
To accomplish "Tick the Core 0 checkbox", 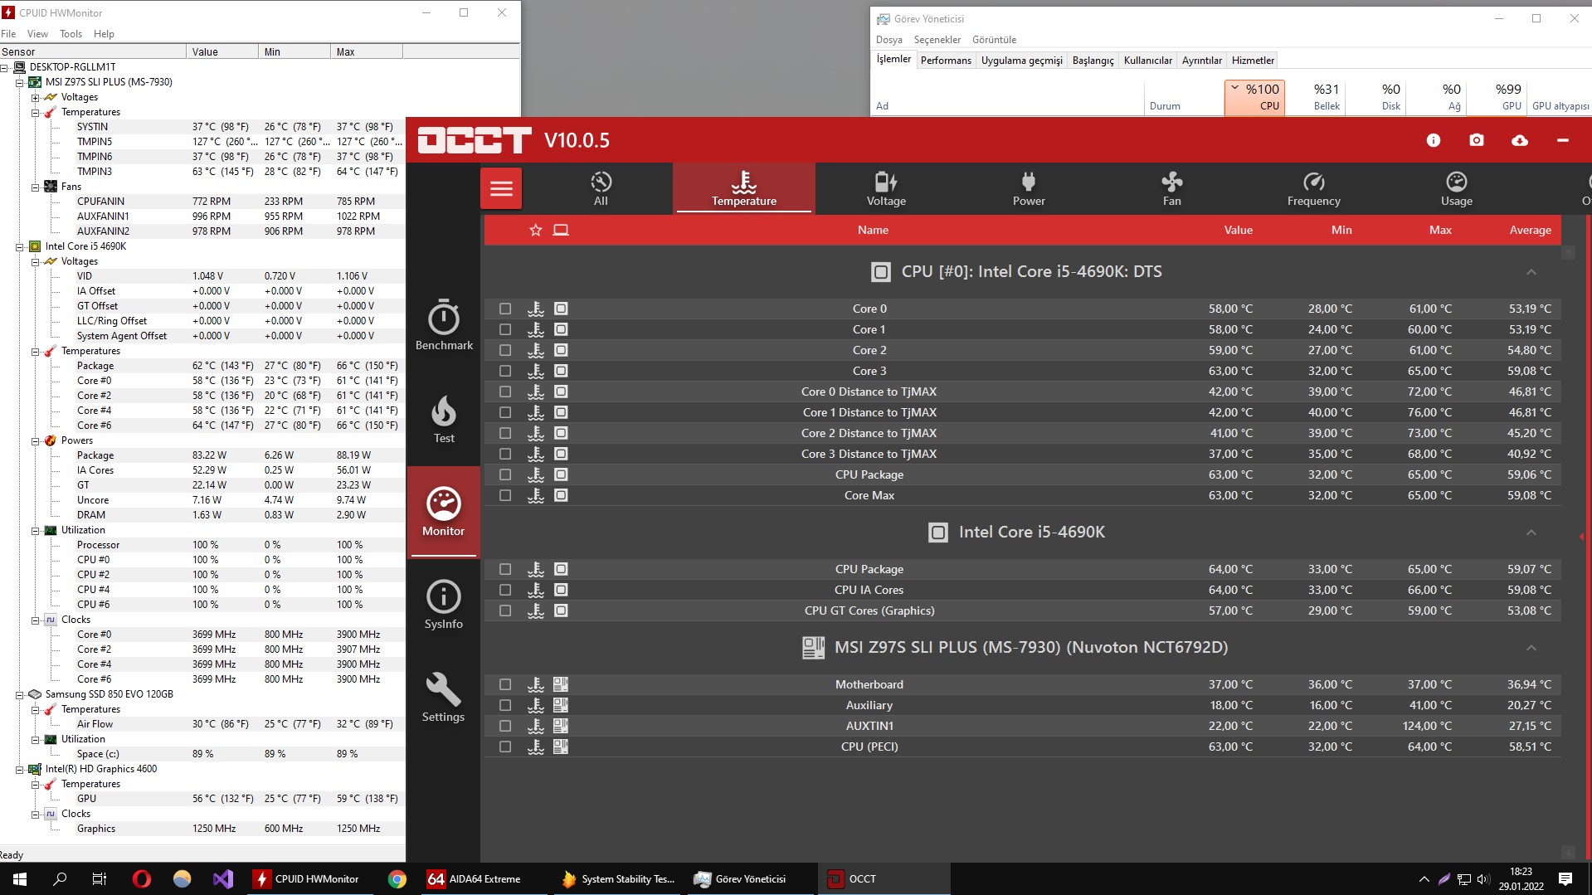I will coord(505,309).
